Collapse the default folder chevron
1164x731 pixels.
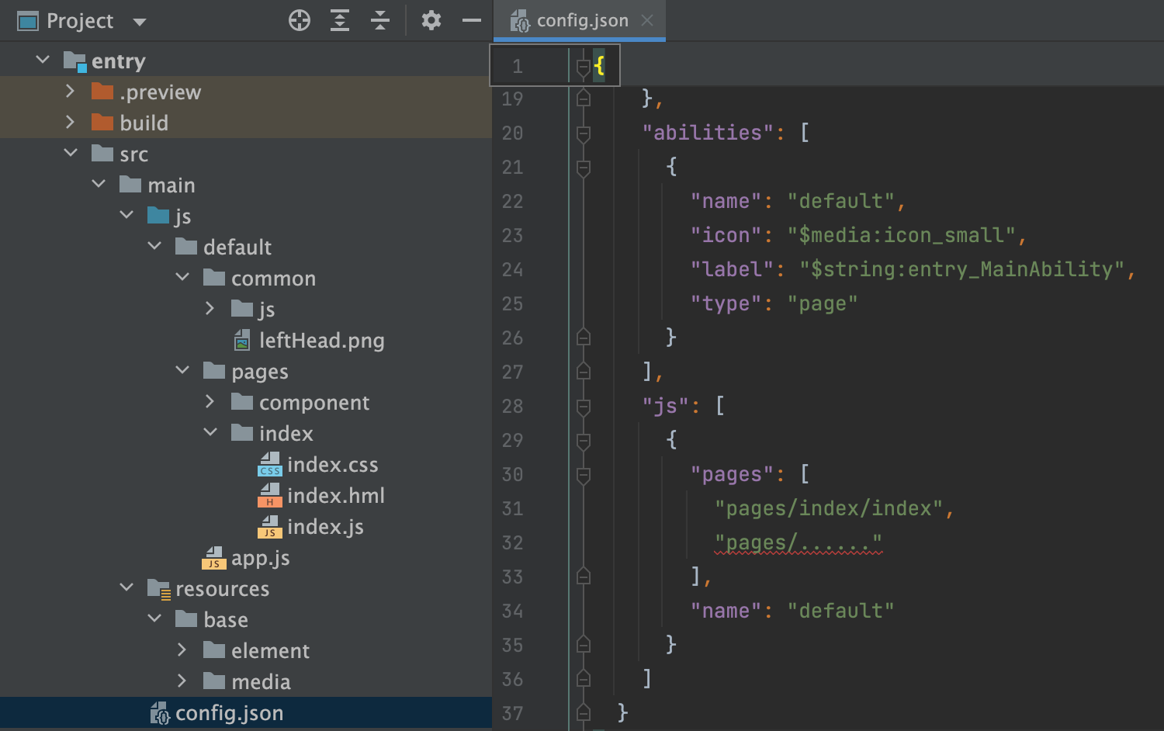(x=154, y=246)
